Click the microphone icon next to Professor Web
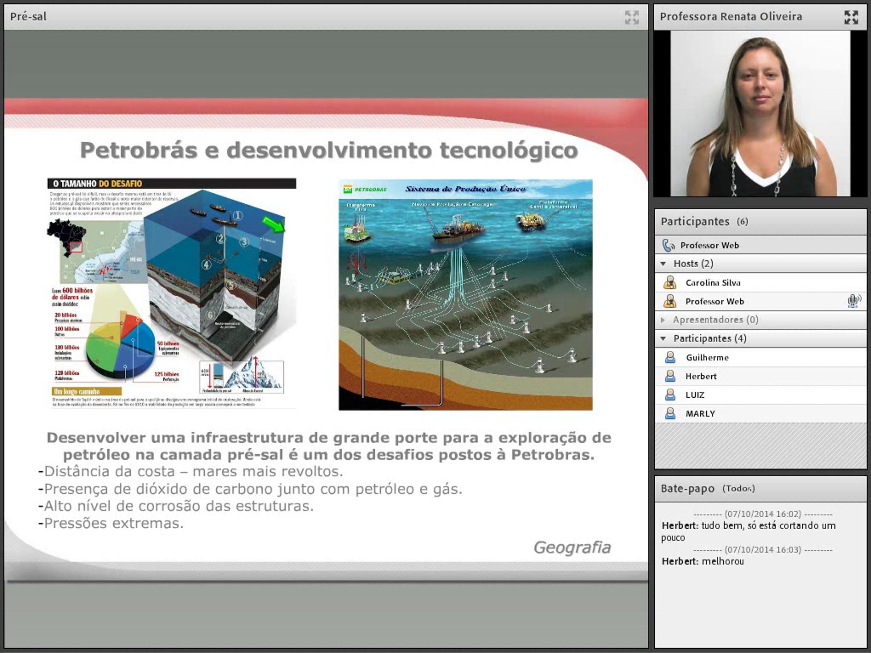Screen dimensions: 871x653 [853, 301]
